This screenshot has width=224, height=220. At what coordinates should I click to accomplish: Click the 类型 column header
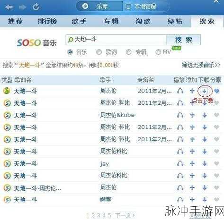point(7,80)
